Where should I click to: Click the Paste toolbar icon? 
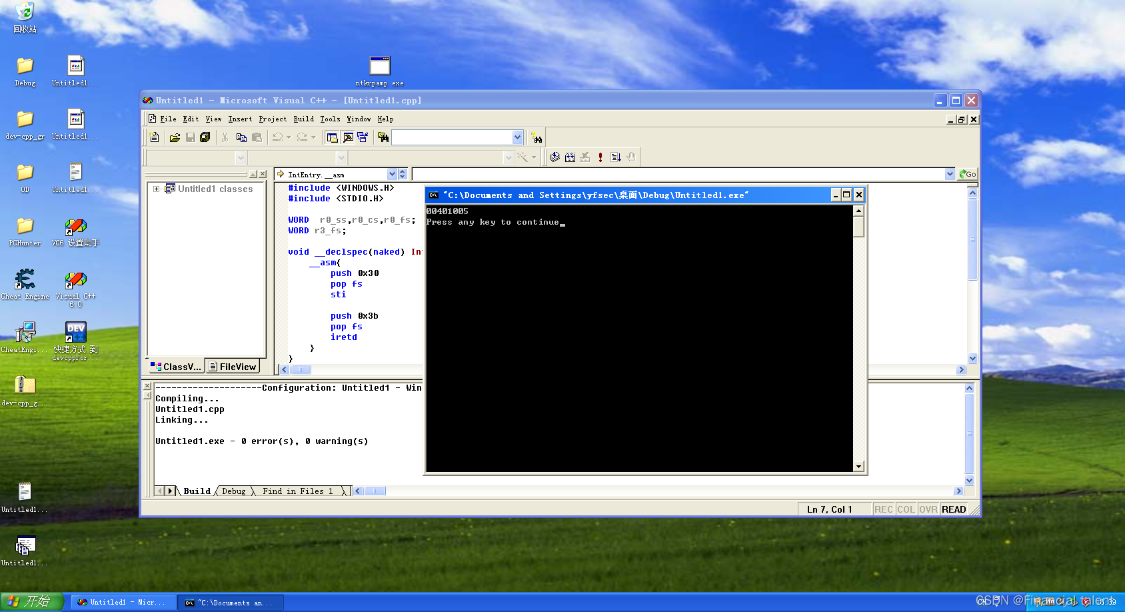pos(257,137)
